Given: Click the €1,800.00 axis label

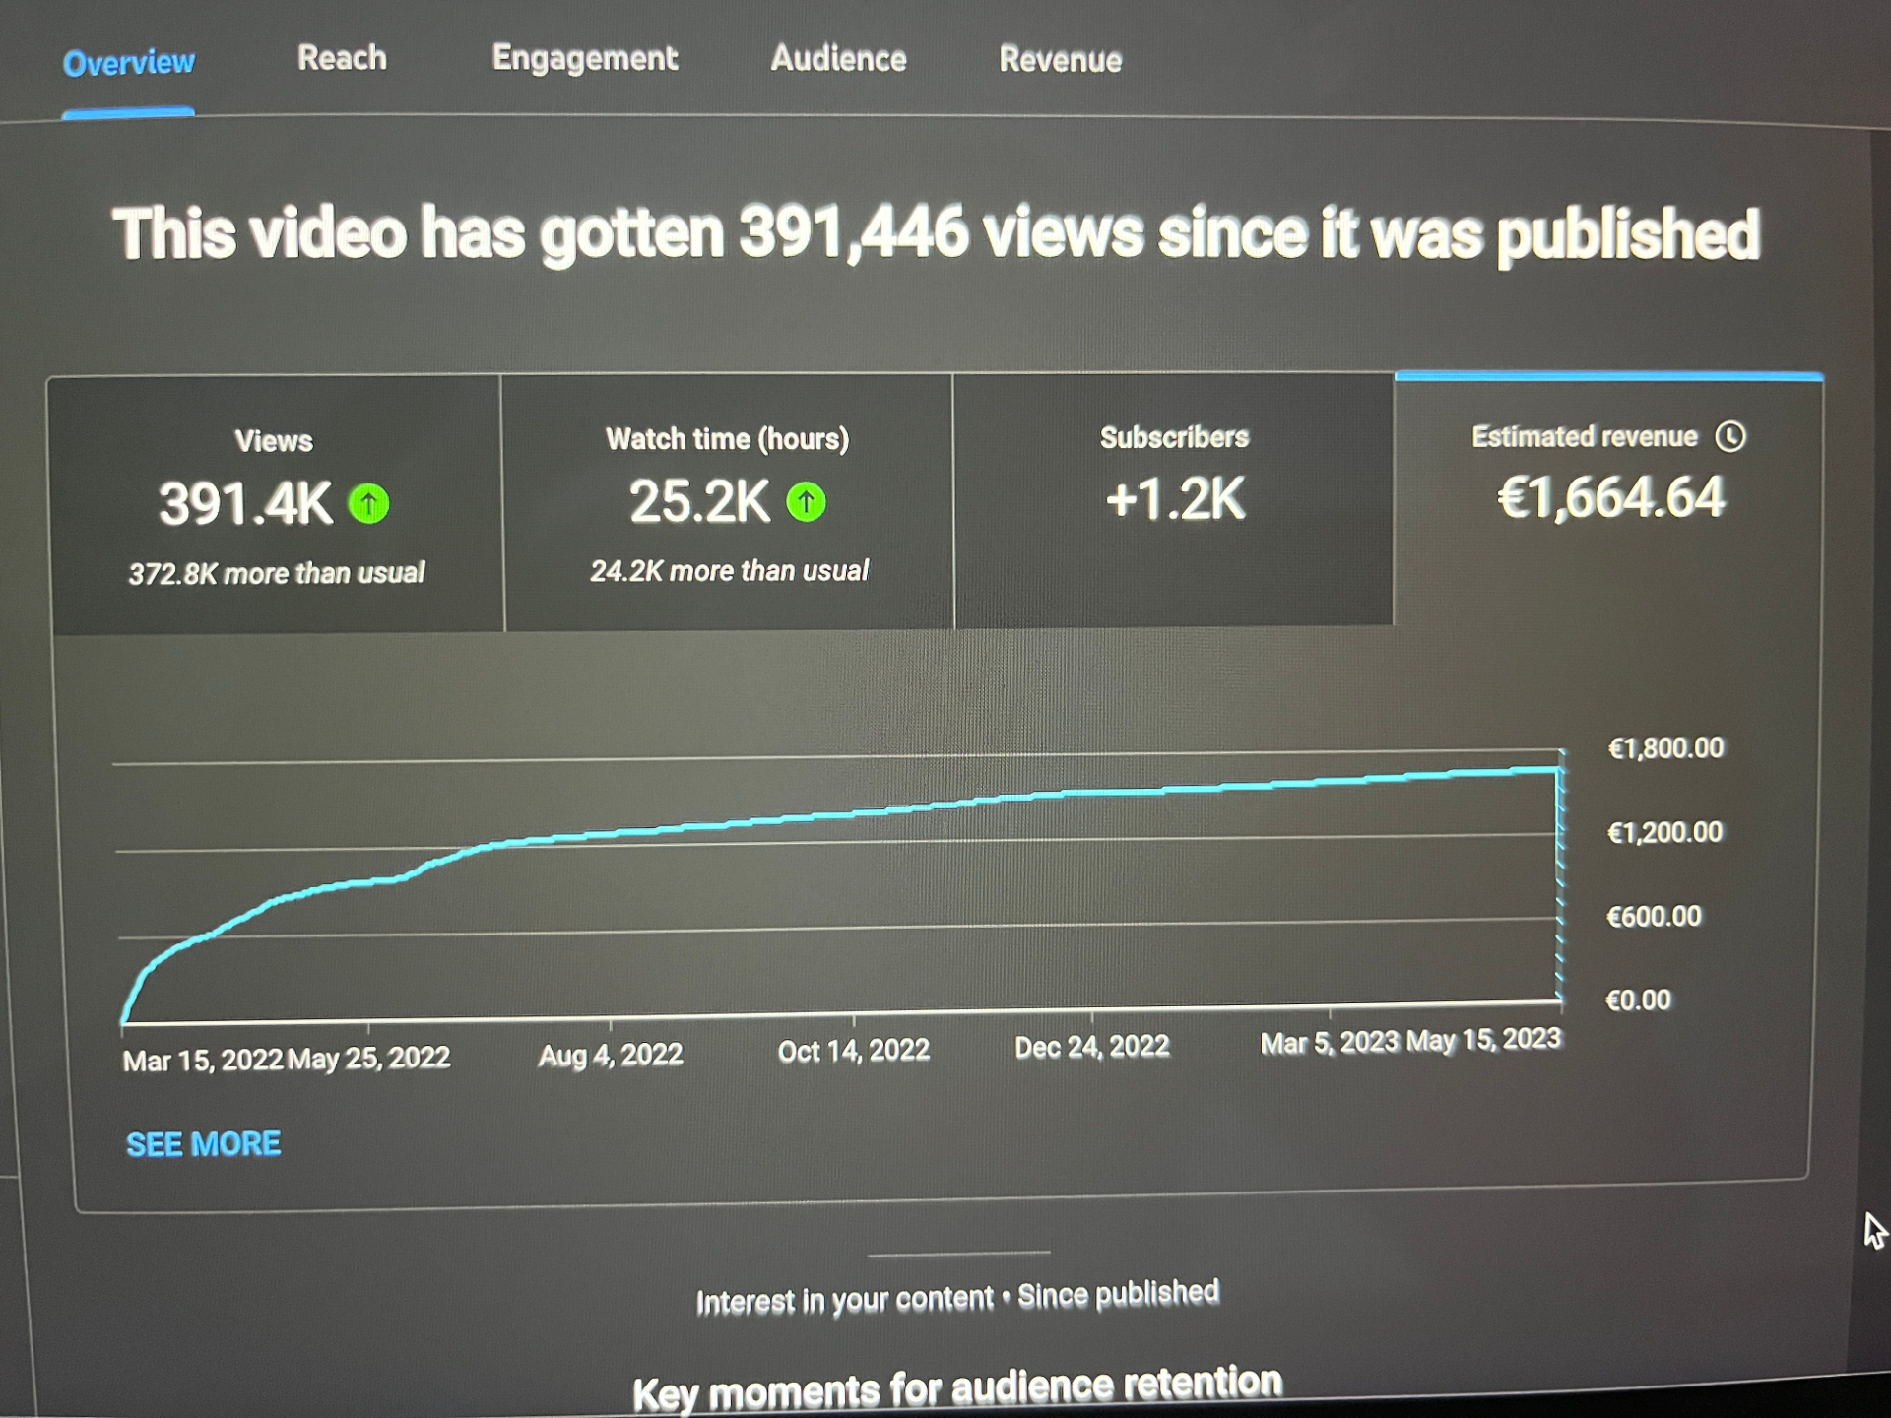Looking at the screenshot, I should click(1665, 748).
